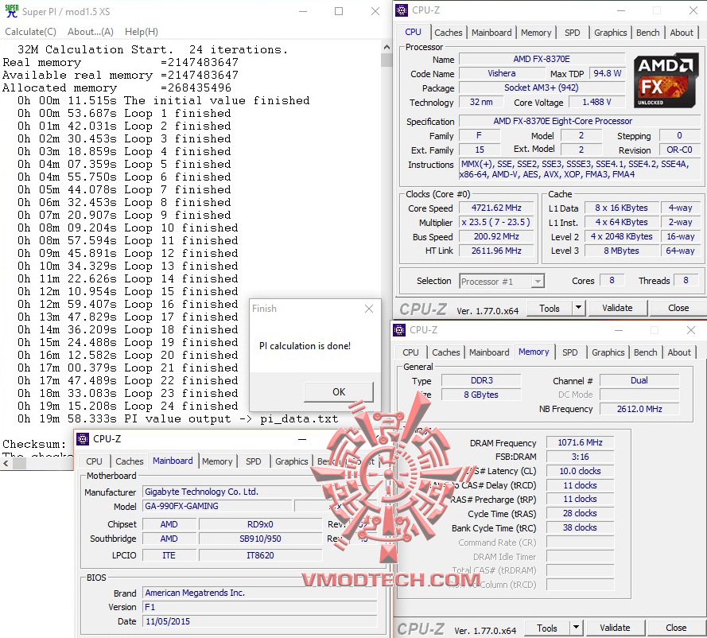This screenshot has height=638, width=707.
Task: Open Bench tab in Memory CPU-Z window
Action: click(x=646, y=352)
